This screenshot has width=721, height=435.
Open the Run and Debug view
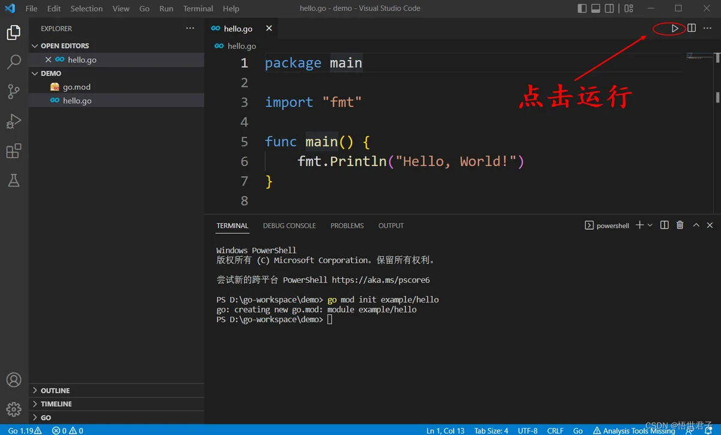14,121
